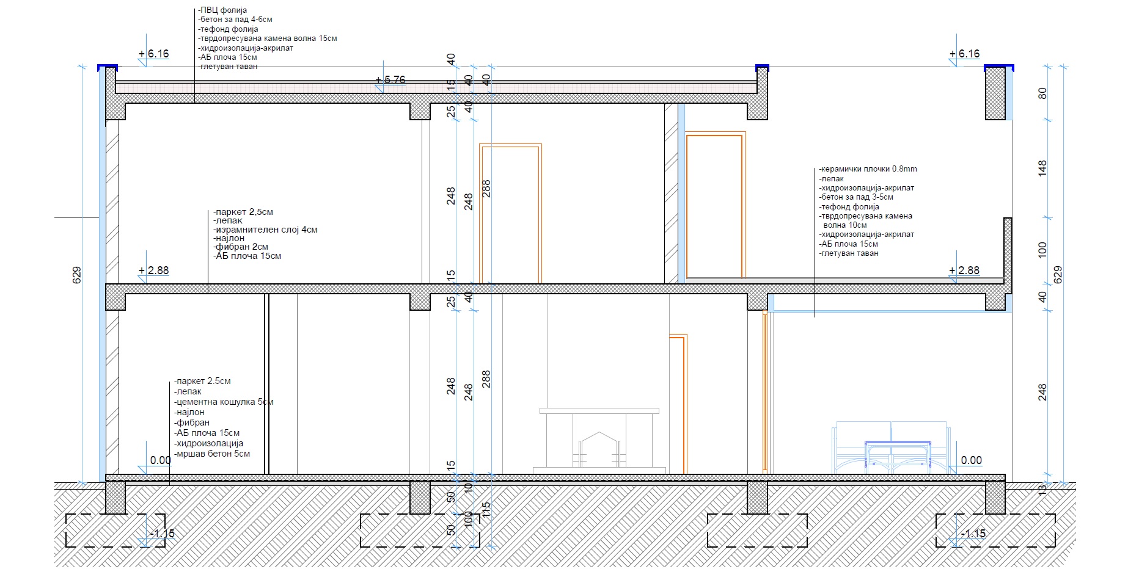Click the +5.76 roof elevation marker
The width and height of the screenshot is (1139, 569).
pyautogui.click(x=391, y=80)
